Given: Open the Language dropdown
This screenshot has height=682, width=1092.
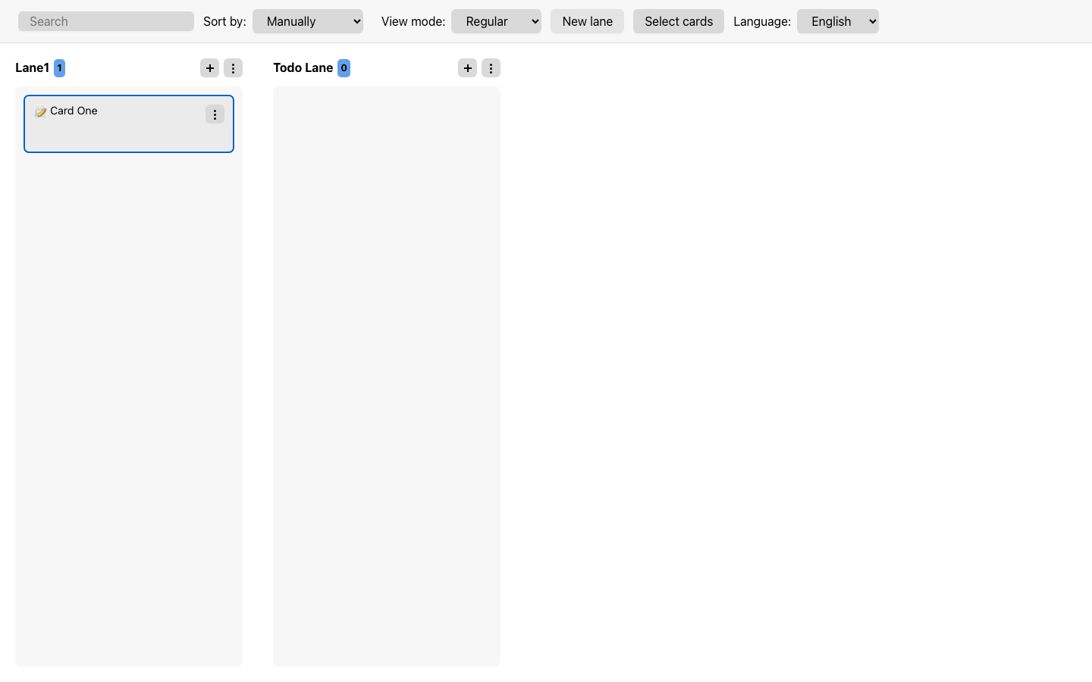Looking at the screenshot, I should pyautogui.click(x=838, y=21).
